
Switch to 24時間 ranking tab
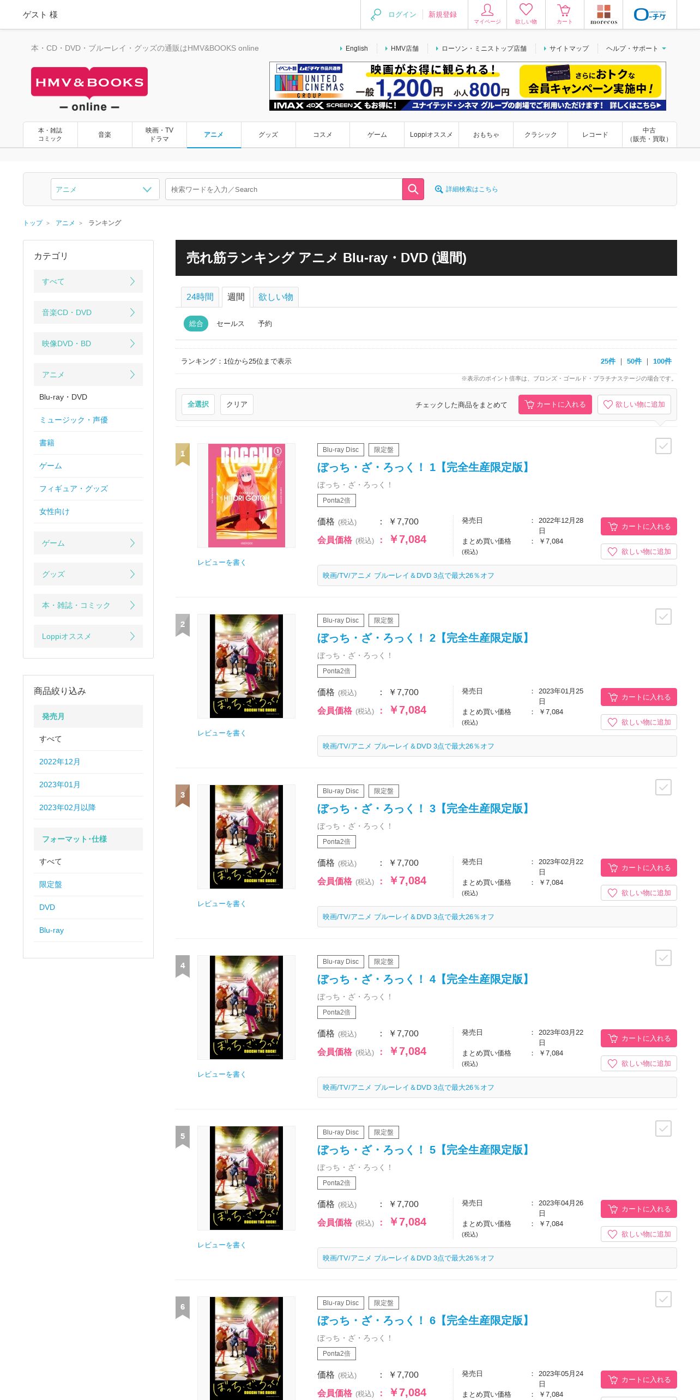[200, 297]
